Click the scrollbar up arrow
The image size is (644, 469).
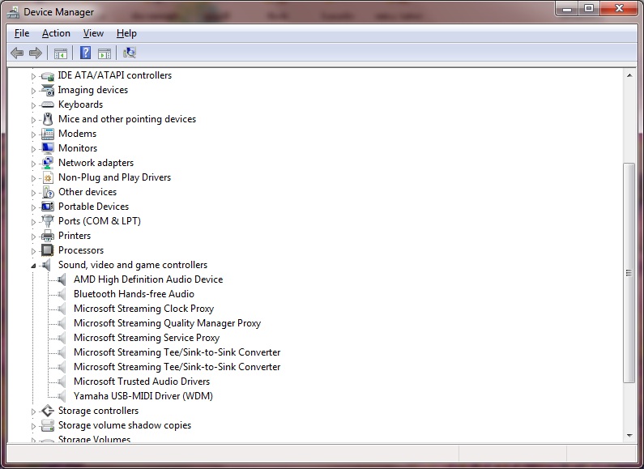click(x=629, y=75)
